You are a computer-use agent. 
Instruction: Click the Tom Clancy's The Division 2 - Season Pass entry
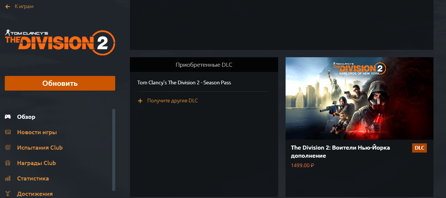click(184, 82)
